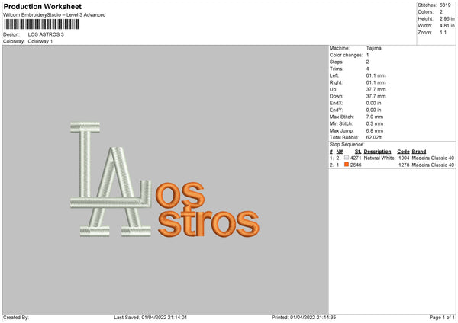Click stitch count '2546' in stop sequence

click(356, 165)
